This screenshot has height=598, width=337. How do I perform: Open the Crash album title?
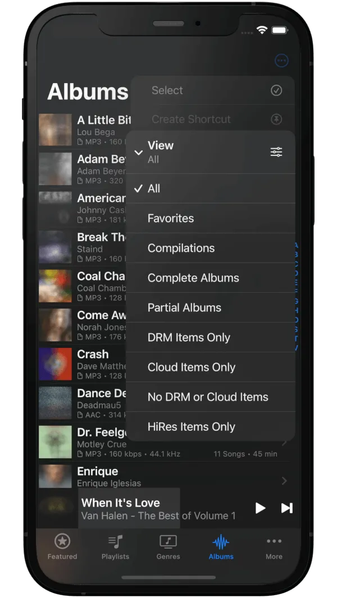pyautogui.click(x=93, y=355)
